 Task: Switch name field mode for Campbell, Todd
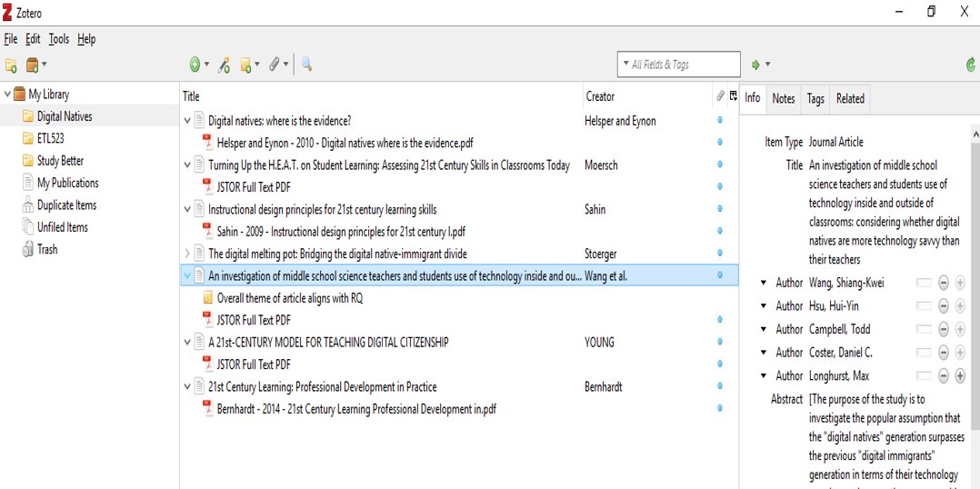coord(924,329)
